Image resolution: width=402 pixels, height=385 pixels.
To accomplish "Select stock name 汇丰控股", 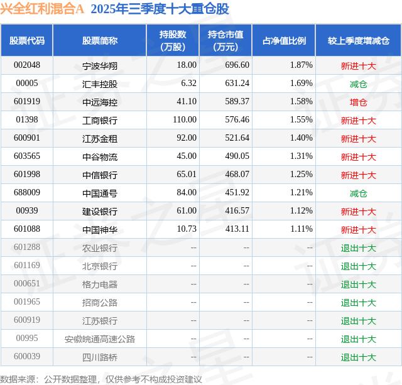I will [x=100, y=84].
